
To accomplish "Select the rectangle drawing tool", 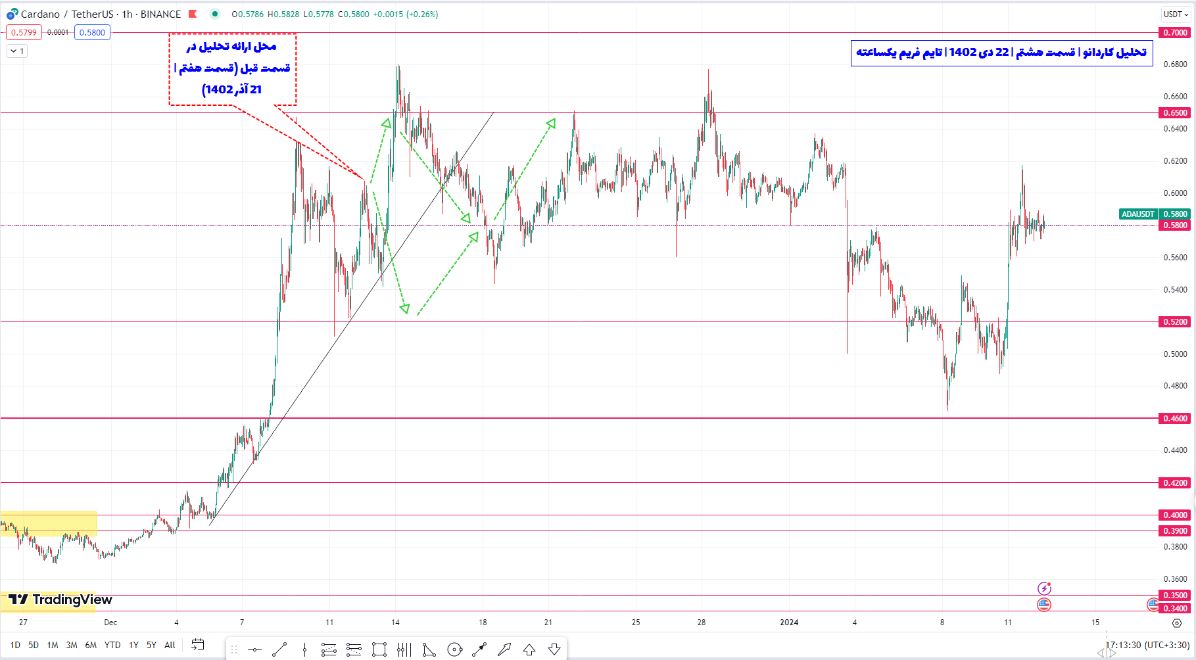I will (x=379, y=650).
